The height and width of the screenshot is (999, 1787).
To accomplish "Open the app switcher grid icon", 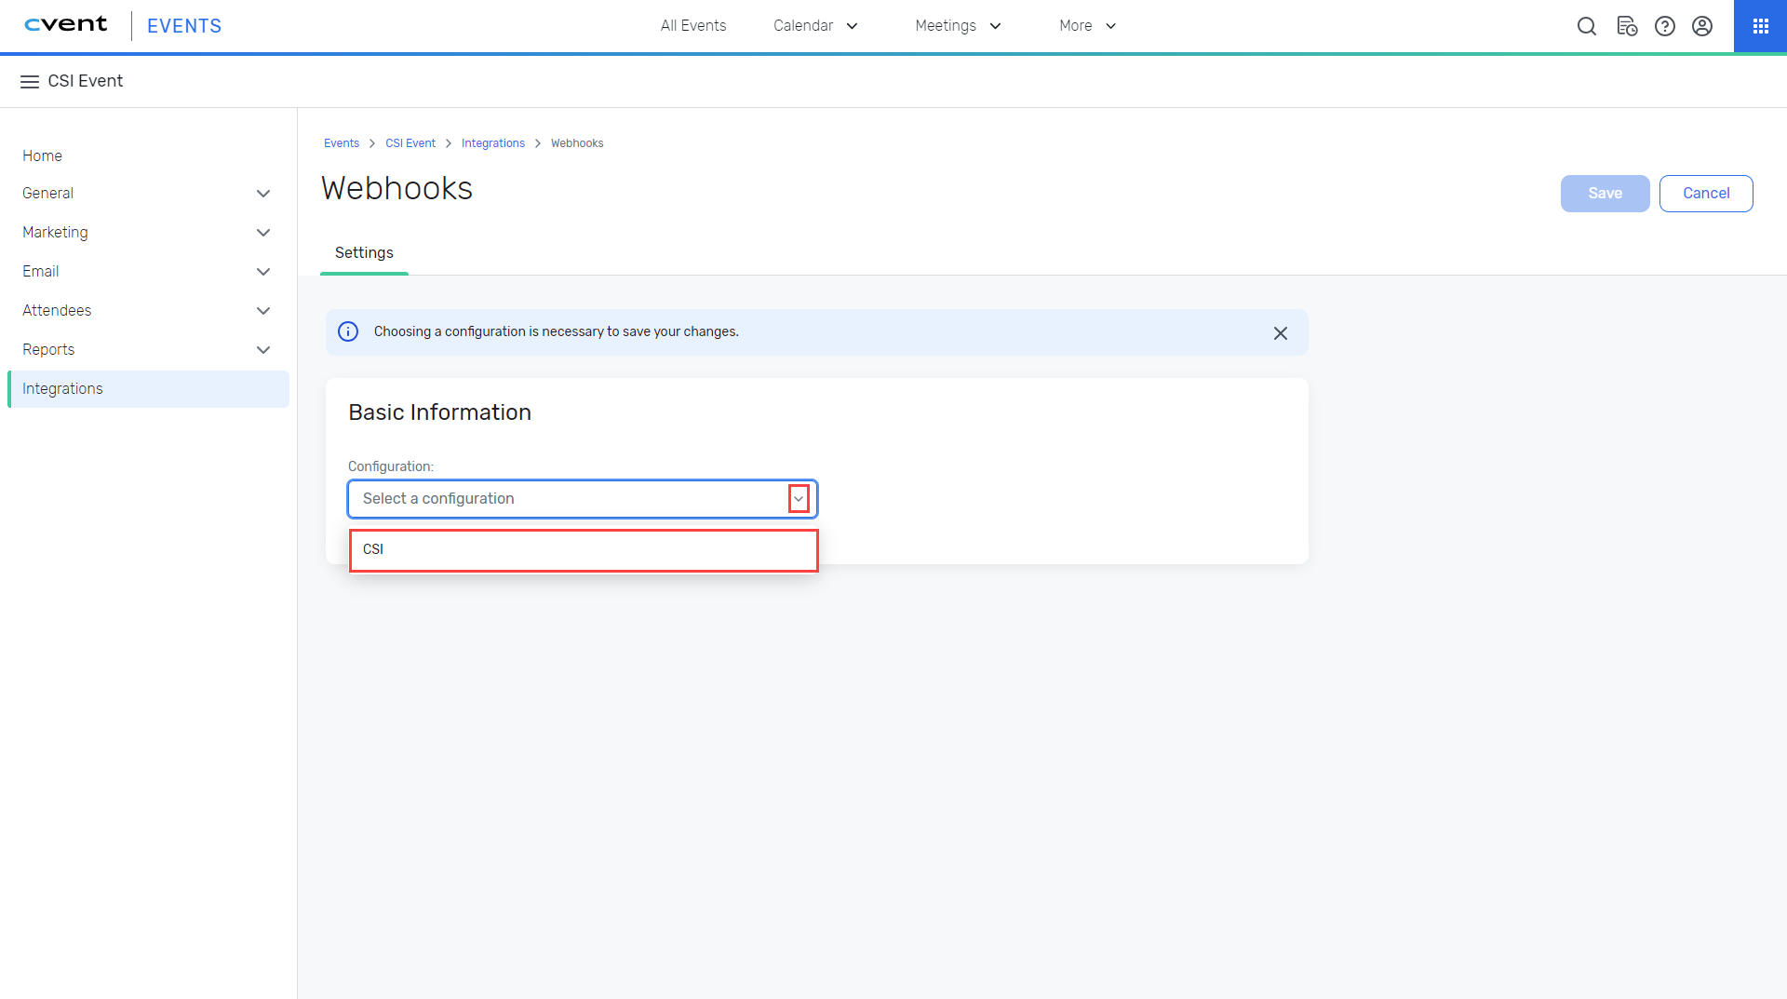I will point(1760,26).
